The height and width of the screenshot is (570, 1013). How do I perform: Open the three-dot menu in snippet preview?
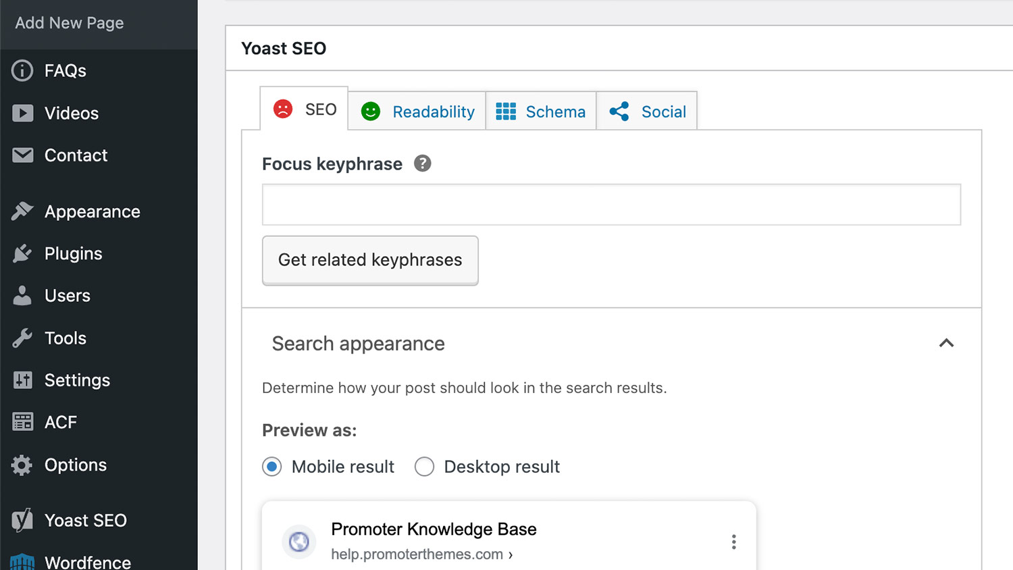[733, 542]
